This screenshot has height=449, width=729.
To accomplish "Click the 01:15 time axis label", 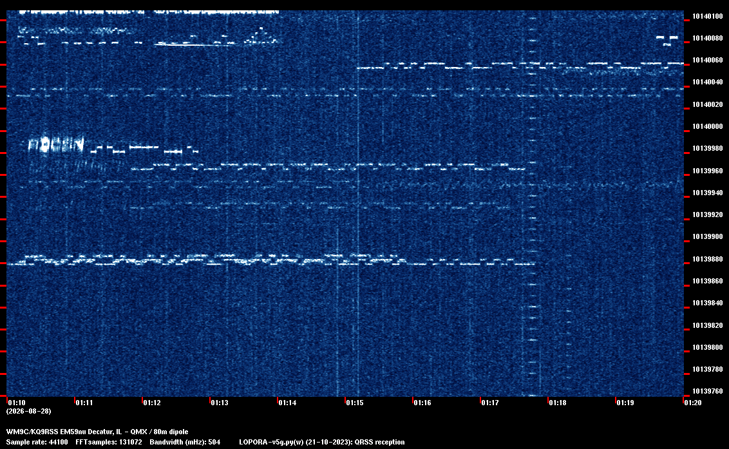I will [x=355, y=403].
